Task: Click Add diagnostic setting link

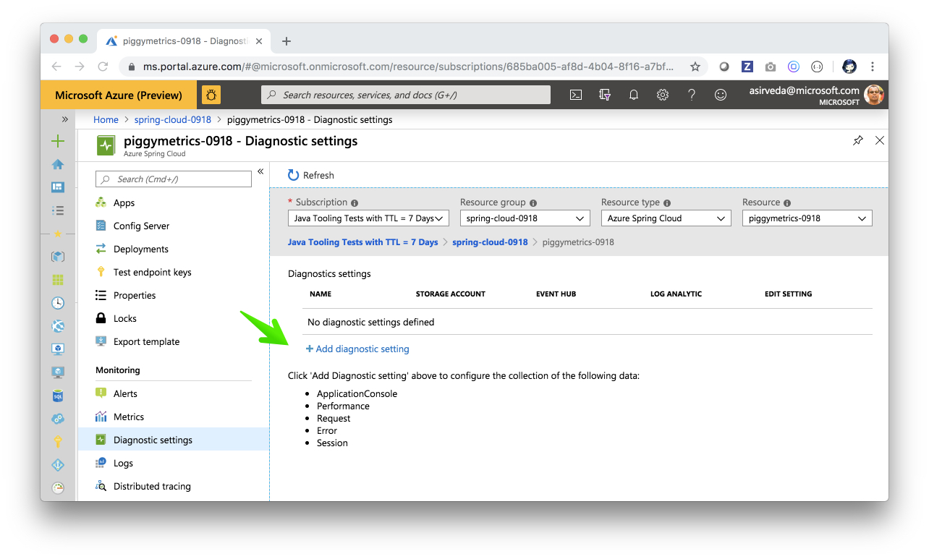Action: pos(357,349)
